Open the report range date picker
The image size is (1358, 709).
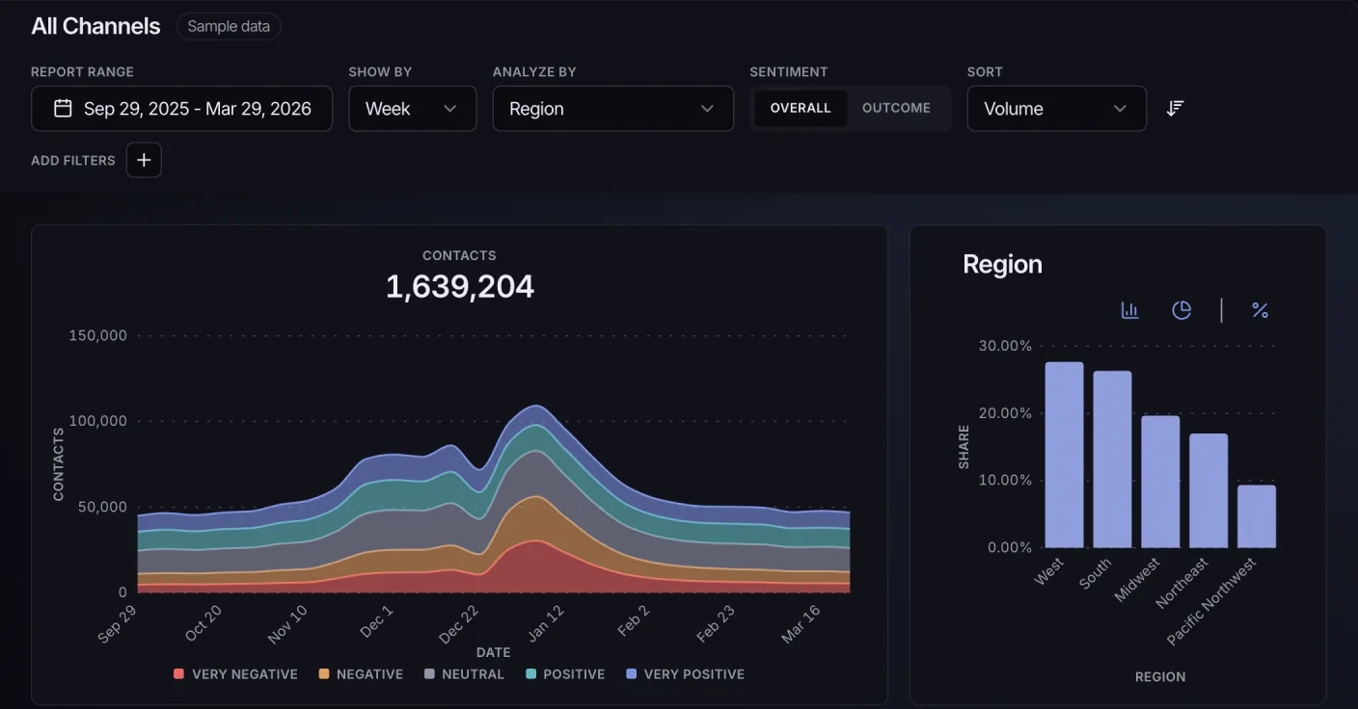pyautogui.click(x=182, y=109)
